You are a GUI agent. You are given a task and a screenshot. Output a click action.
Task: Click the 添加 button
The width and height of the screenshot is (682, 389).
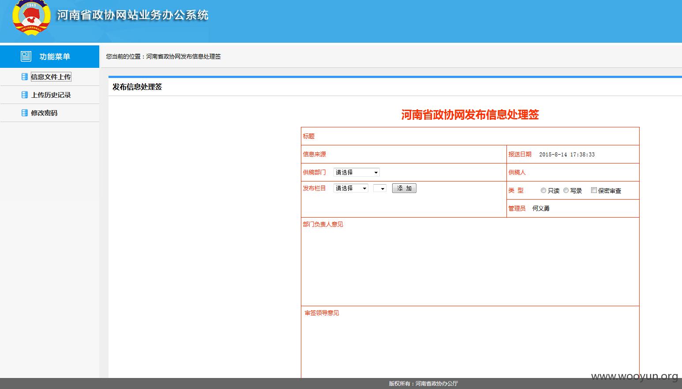coord(404,188)
